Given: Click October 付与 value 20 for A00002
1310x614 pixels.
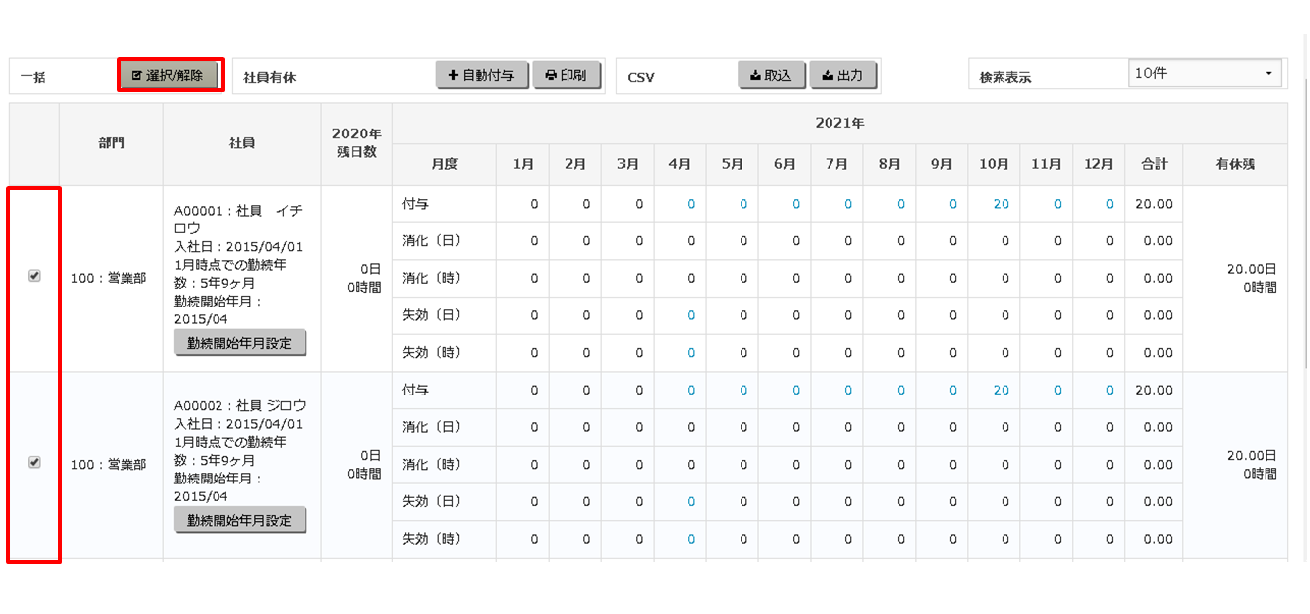Looking at the screenshot, I should click(1001, 390).
